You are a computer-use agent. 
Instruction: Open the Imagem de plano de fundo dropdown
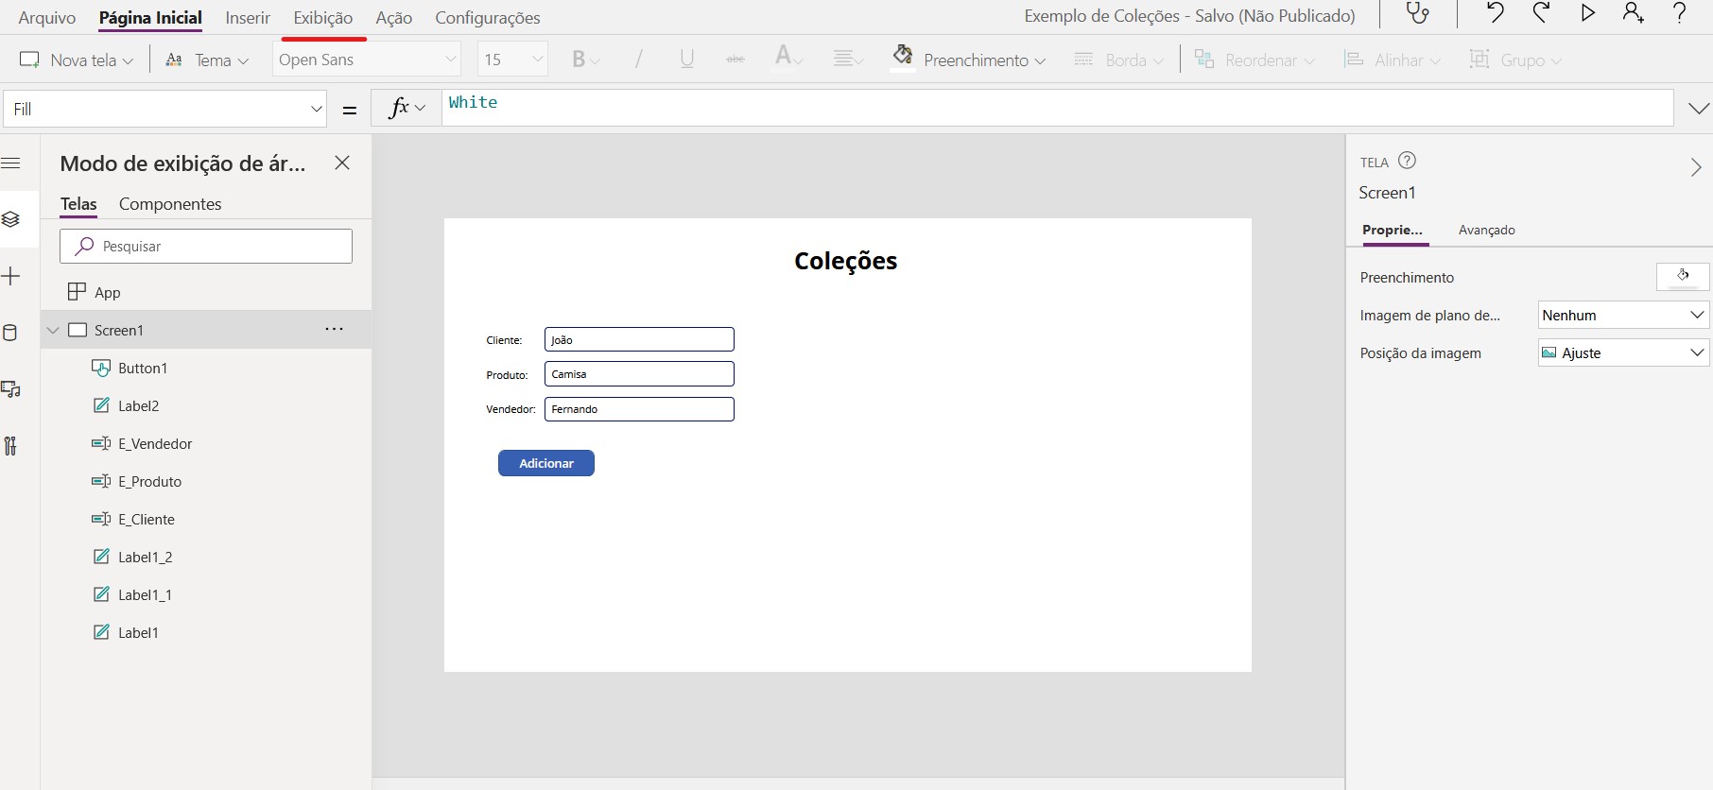[x=1622, y=315]
